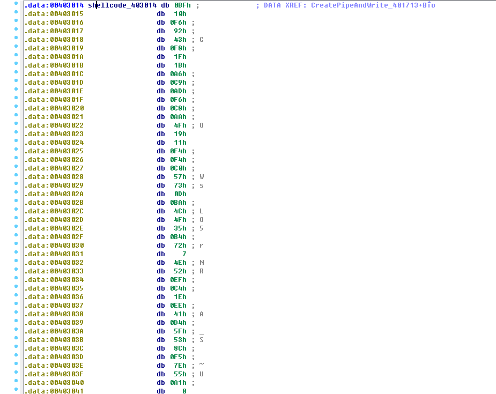Select address .data:0040301B
This screenshot has width=496, height=394.
[x=54, y=65]
